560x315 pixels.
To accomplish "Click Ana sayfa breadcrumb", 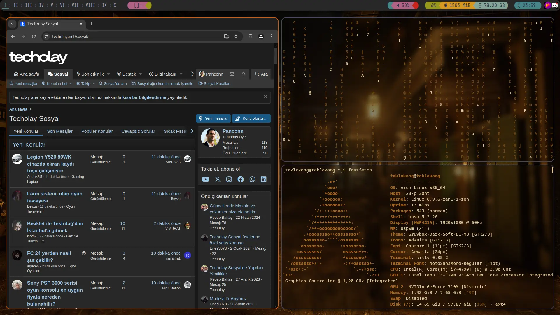I will (x=18, y=109).
